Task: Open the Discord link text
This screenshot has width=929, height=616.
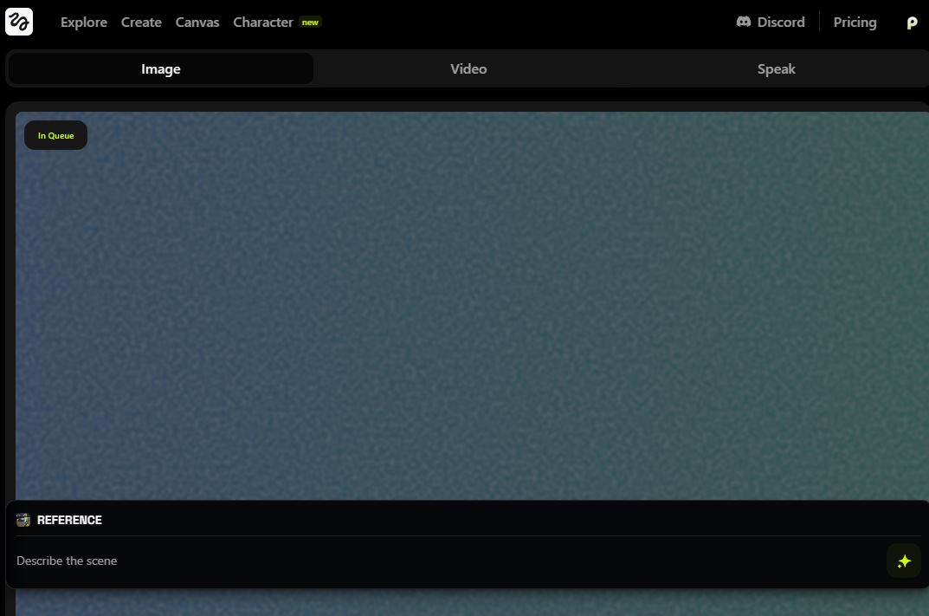Action: [x=780, y=23]
